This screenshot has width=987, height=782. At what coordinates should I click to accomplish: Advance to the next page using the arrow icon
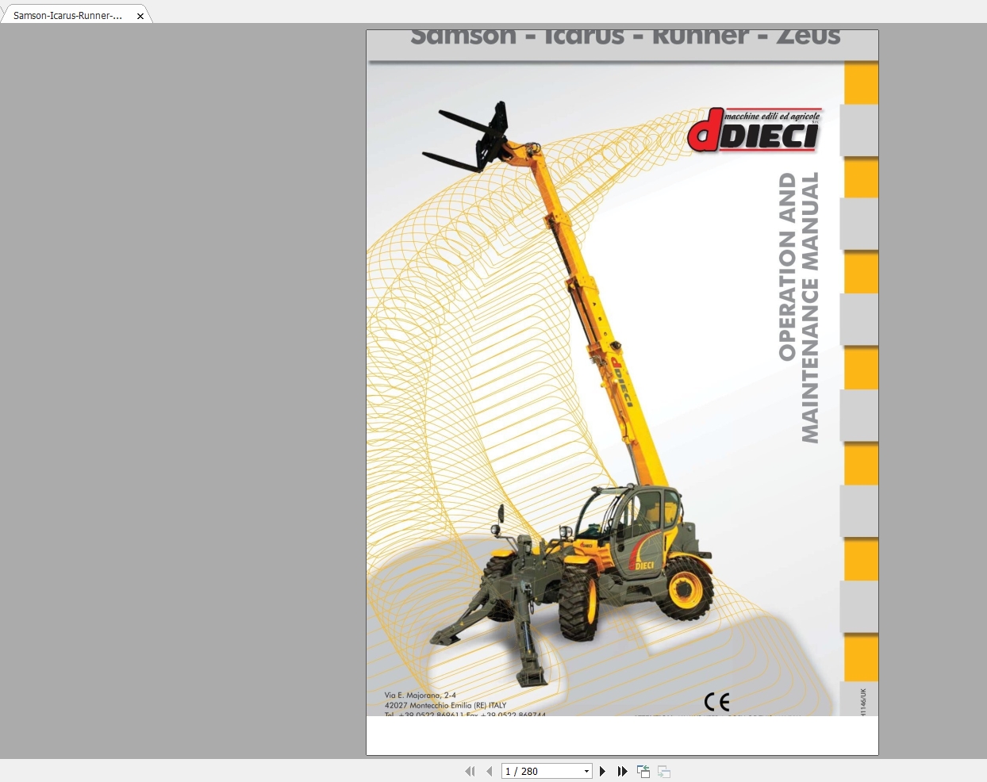pyautogui.click(x=602, y=770)
